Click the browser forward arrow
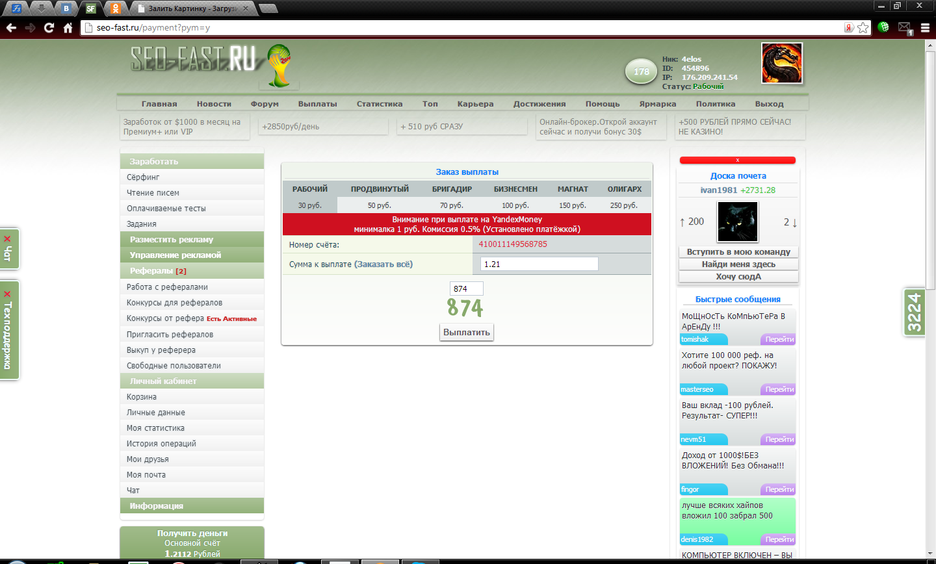Image resolution: width=936 pixels, height=564 pixels. point(30,28)
